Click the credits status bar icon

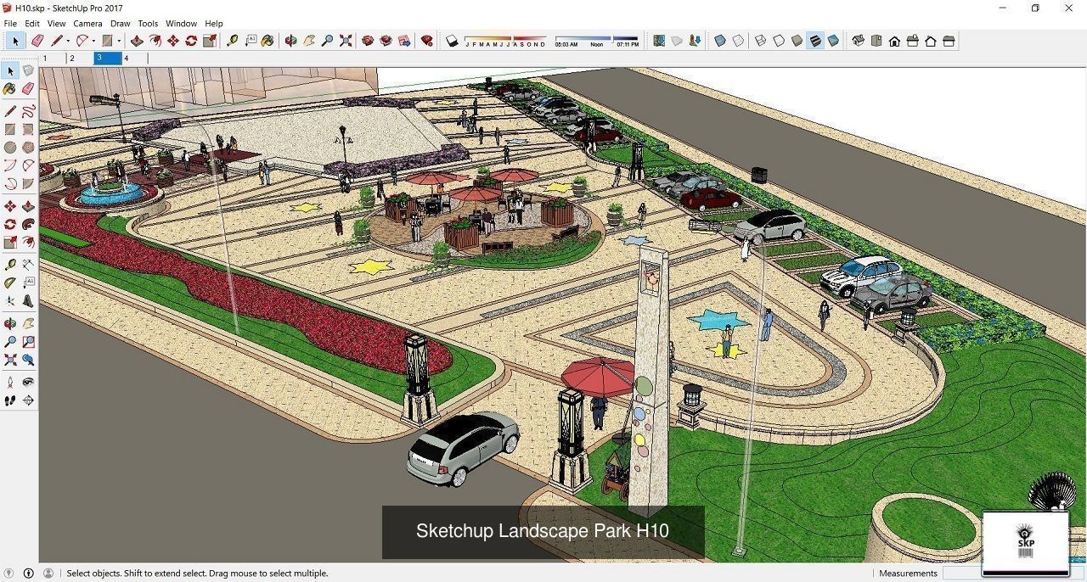(x=28, y=573)
